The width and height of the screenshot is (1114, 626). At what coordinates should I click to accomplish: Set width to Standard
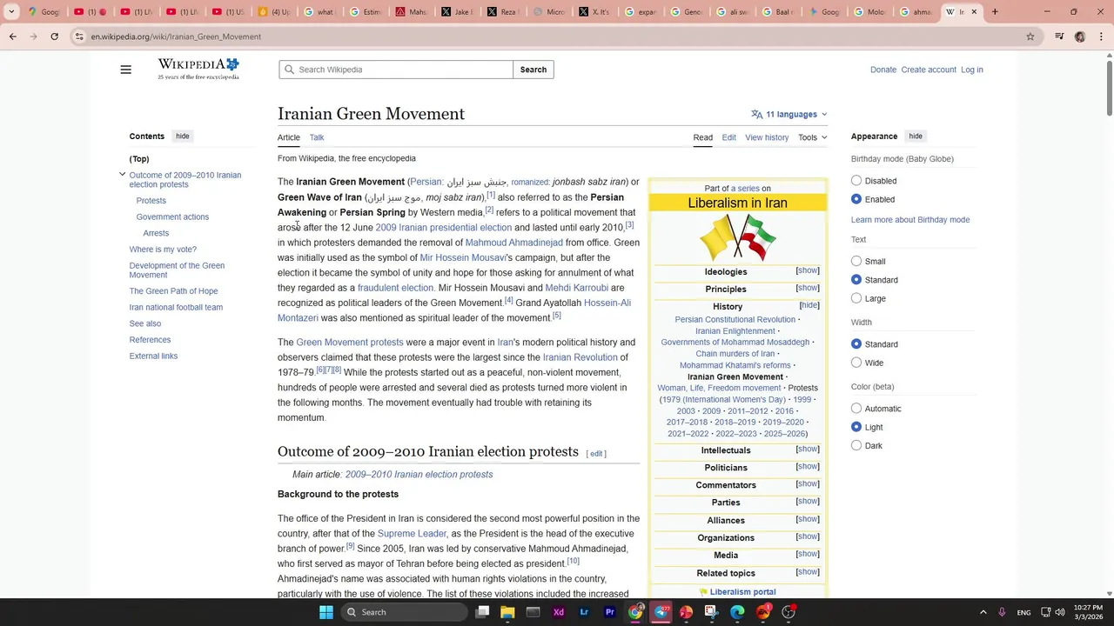(856, 344)
